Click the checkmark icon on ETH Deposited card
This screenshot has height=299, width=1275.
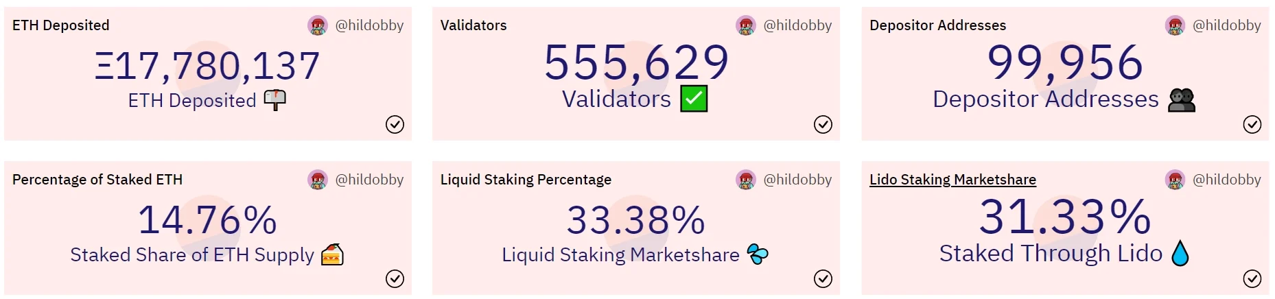395,124
